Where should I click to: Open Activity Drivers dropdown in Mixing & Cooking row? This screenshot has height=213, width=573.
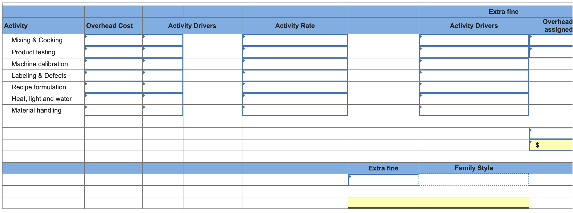coord(163,40)
